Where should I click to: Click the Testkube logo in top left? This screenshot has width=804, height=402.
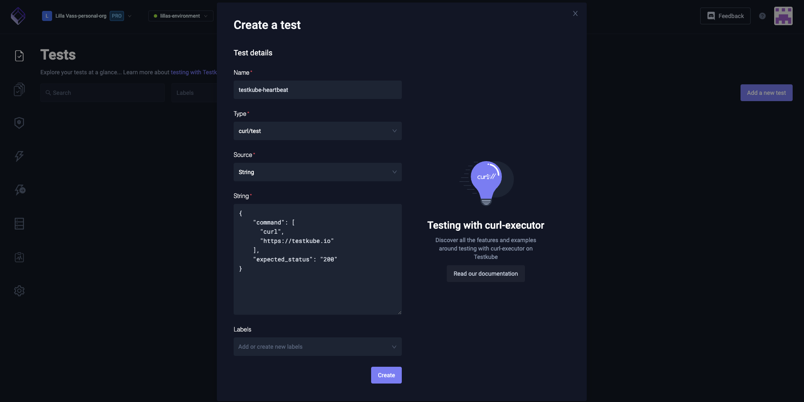17,16
